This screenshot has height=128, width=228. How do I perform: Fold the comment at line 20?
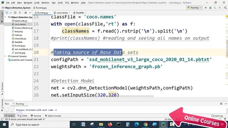pyautogui.click(x=49, y=53)
